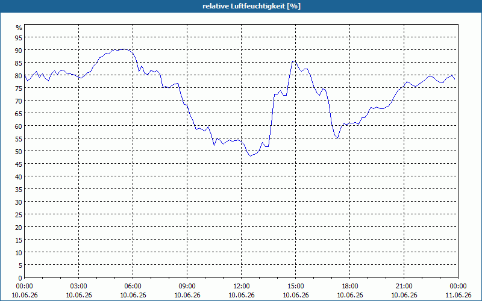Select the '35' y-axis label
Screen dimensions: 482x301
(19, 189)
